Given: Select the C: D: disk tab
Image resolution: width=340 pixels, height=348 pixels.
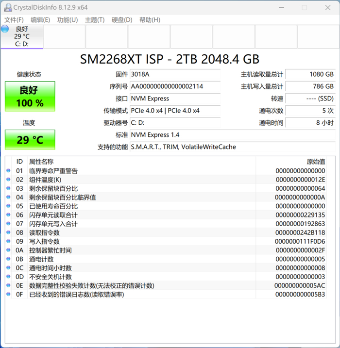Looking at the screenshot, I should [x=22, y=36].
